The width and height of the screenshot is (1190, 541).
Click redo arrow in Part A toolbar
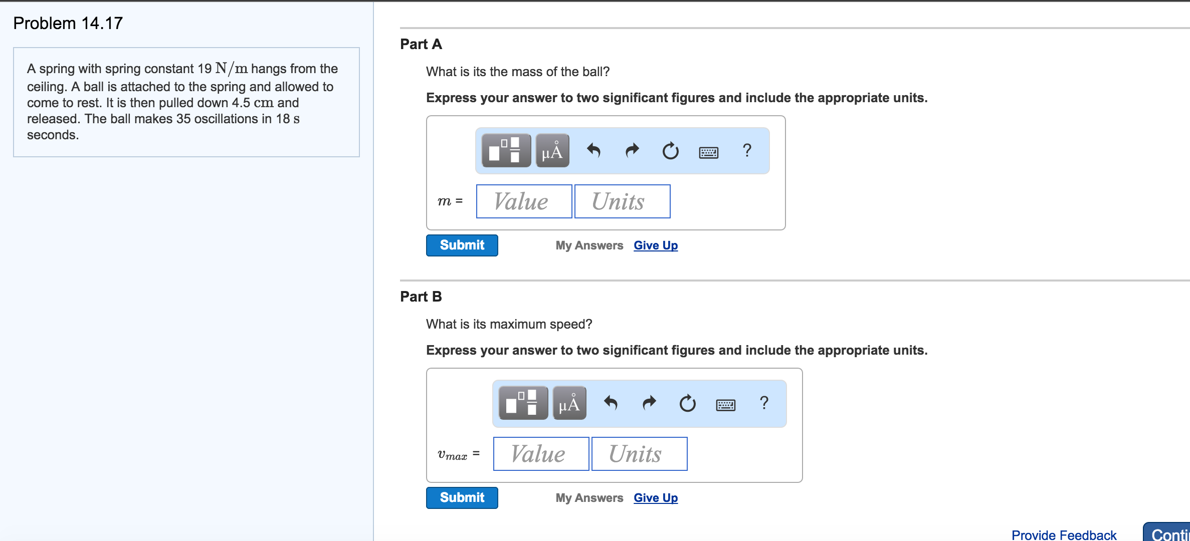click(x=632, y=150)
